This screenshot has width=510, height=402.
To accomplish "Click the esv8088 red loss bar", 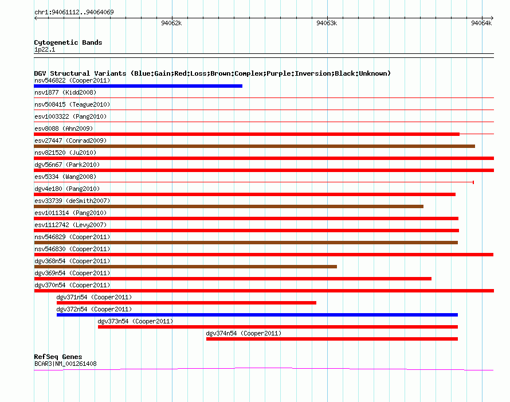I will pos(246,134).
